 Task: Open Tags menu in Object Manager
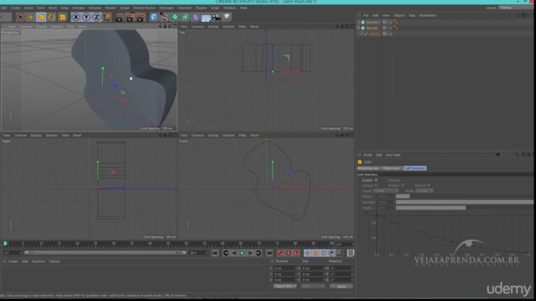[412, 15]
